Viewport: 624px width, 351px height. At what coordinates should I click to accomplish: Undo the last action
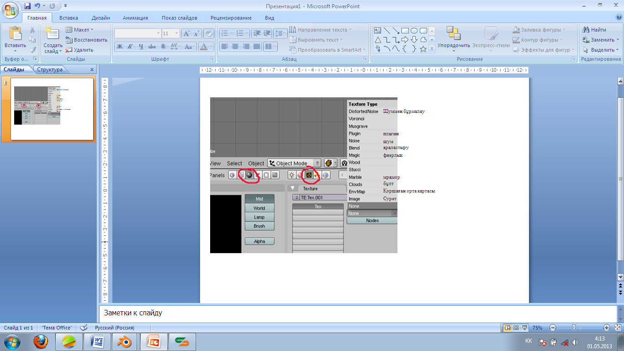click(37, 6)
